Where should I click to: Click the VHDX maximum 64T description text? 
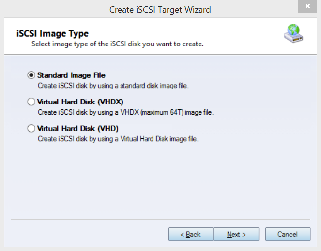pyautogui.click(x=126, y=112)
